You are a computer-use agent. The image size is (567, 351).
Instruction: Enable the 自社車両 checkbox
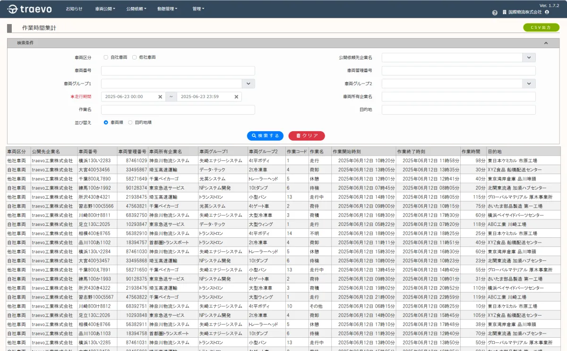(107, 57)
